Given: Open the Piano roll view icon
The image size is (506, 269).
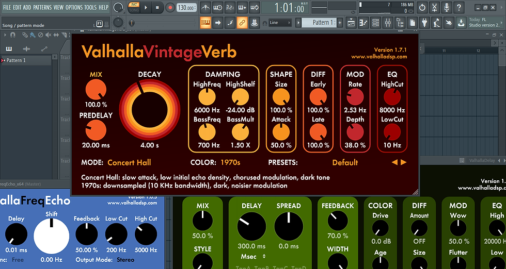Looking at the screenshot, I should click(x=363, y=23).
